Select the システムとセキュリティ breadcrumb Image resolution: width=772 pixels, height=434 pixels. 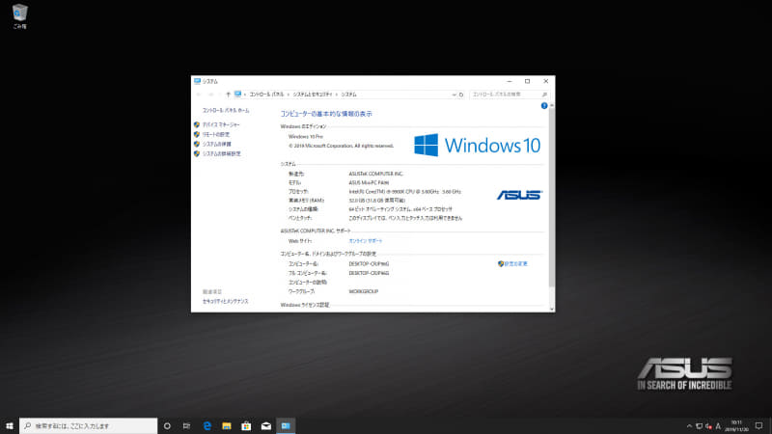click(312, 95)
